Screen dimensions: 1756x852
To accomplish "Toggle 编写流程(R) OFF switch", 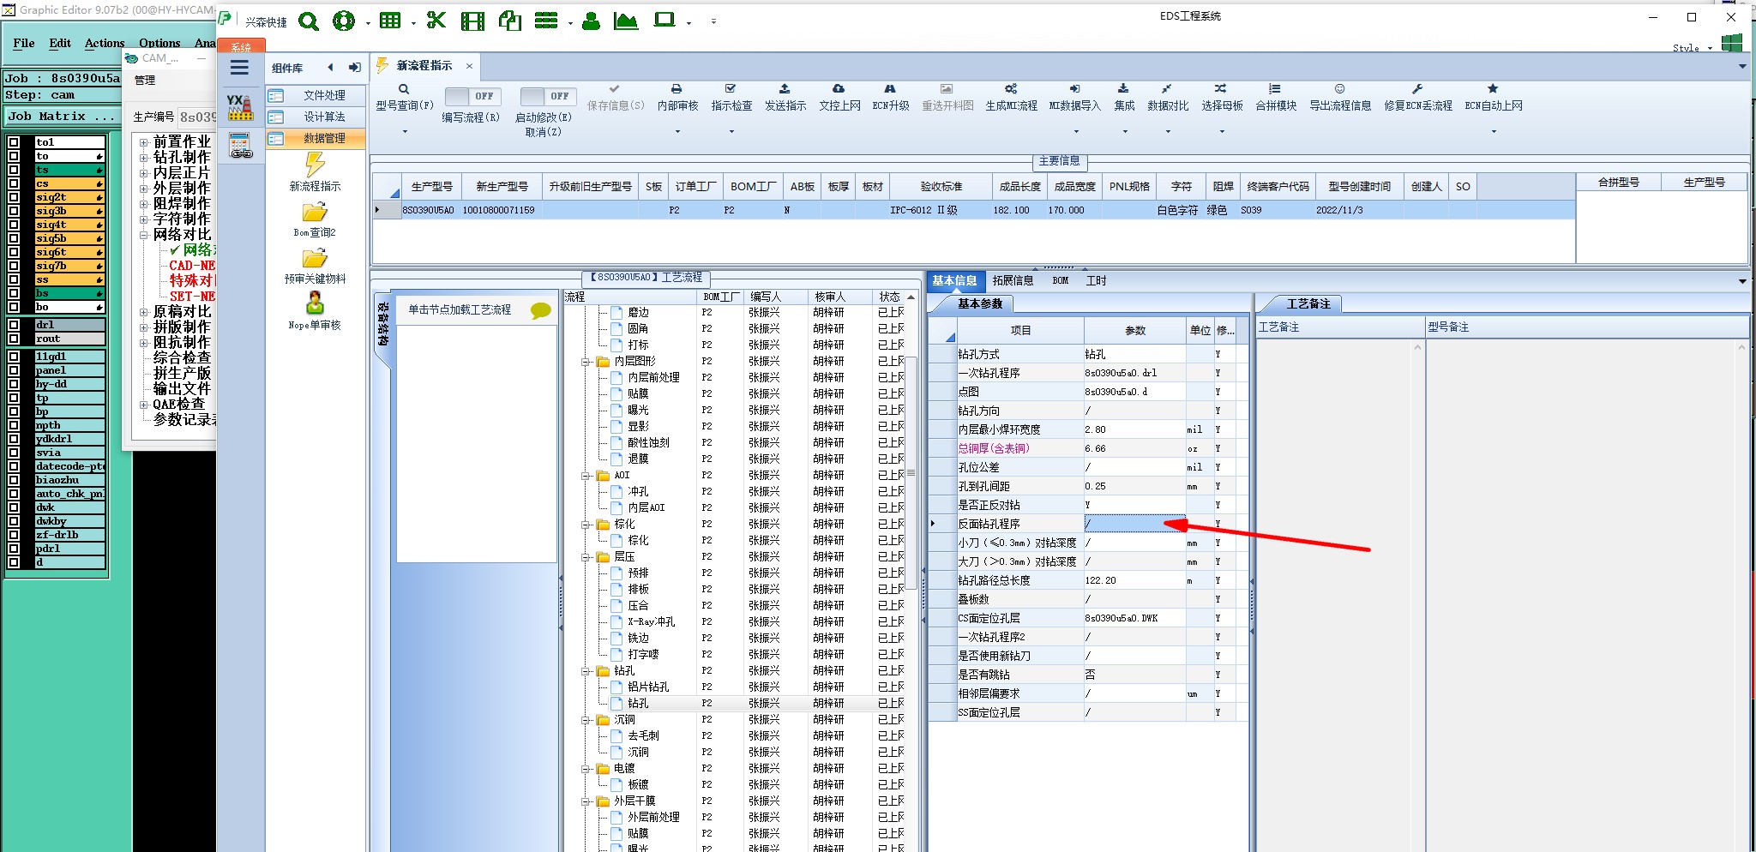I will pyautogui.click(x=472, y=97).
